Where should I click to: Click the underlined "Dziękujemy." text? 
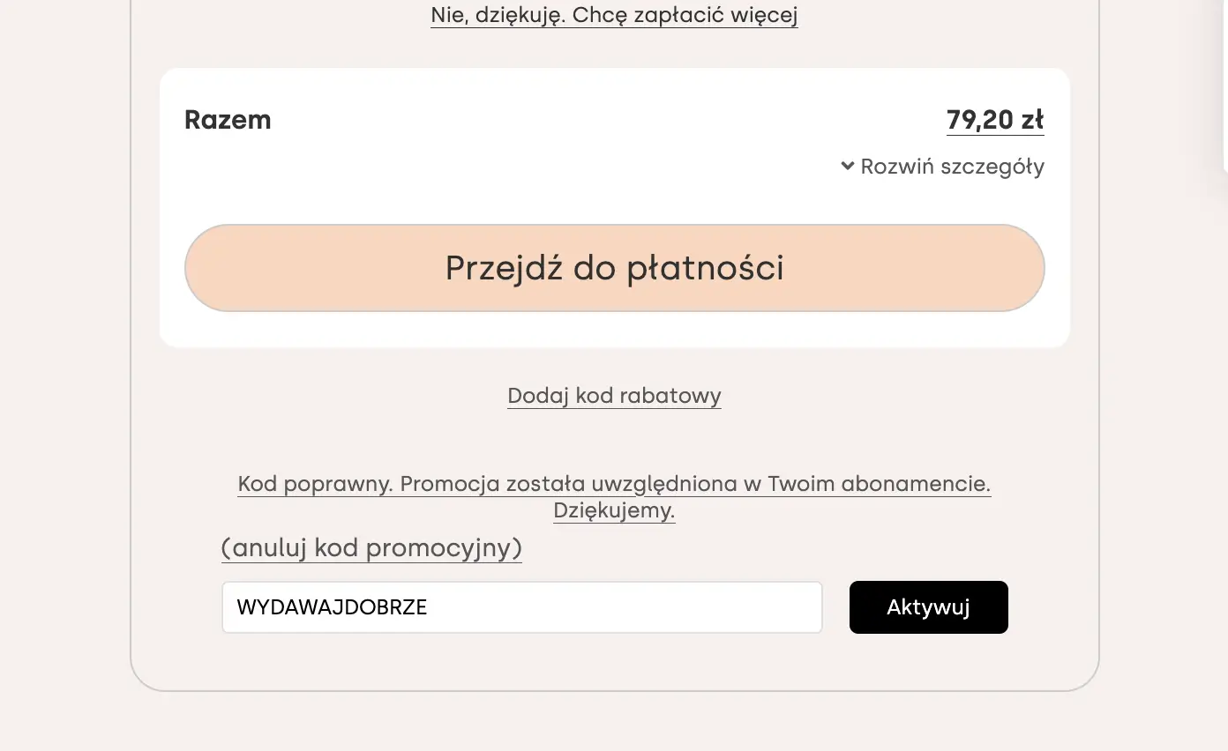pyautogui.click(x=614, y=510)
